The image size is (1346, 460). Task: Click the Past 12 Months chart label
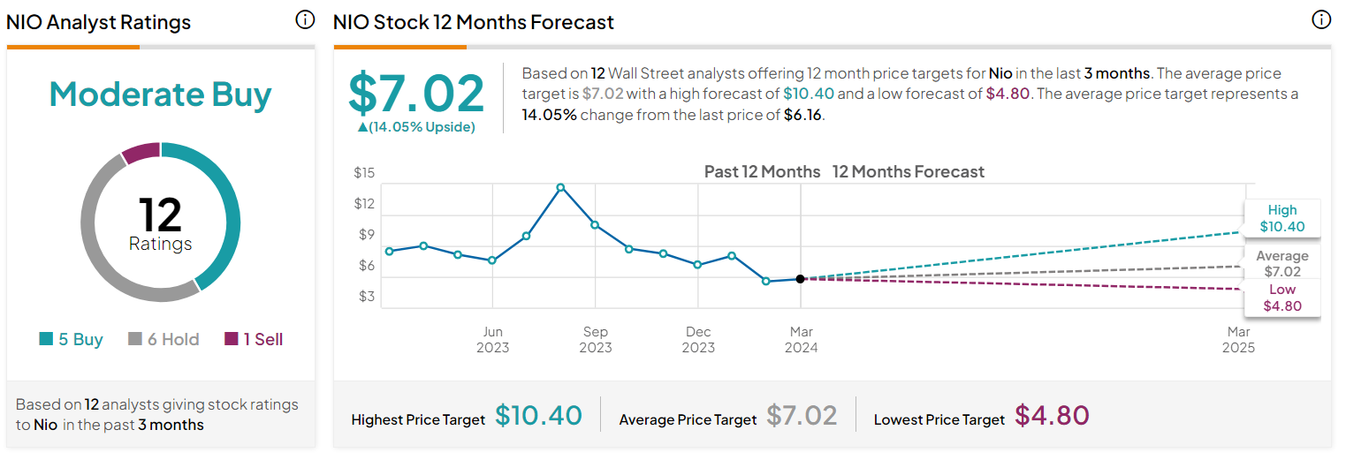(x=762, y=171)
